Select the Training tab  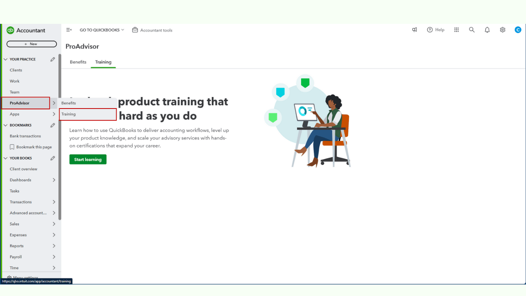pyautogui.click(x=103, y=62)
